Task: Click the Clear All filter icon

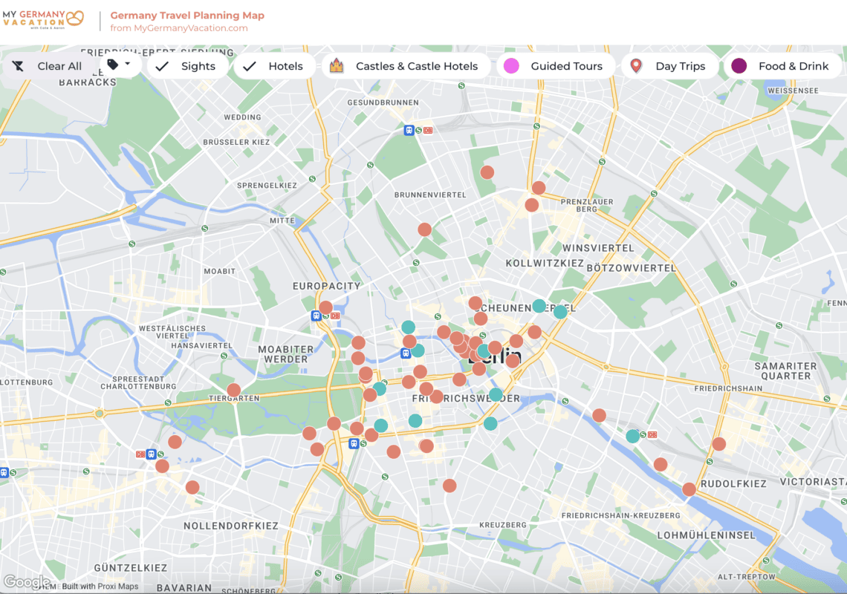Action: [x=18, y=66]
